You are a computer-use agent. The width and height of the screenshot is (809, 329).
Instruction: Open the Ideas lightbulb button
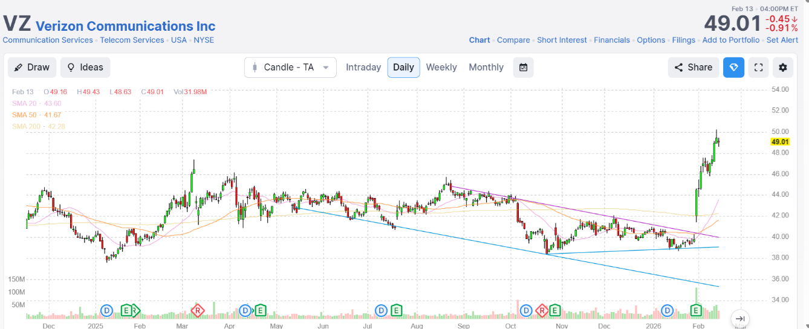[85, 67]
